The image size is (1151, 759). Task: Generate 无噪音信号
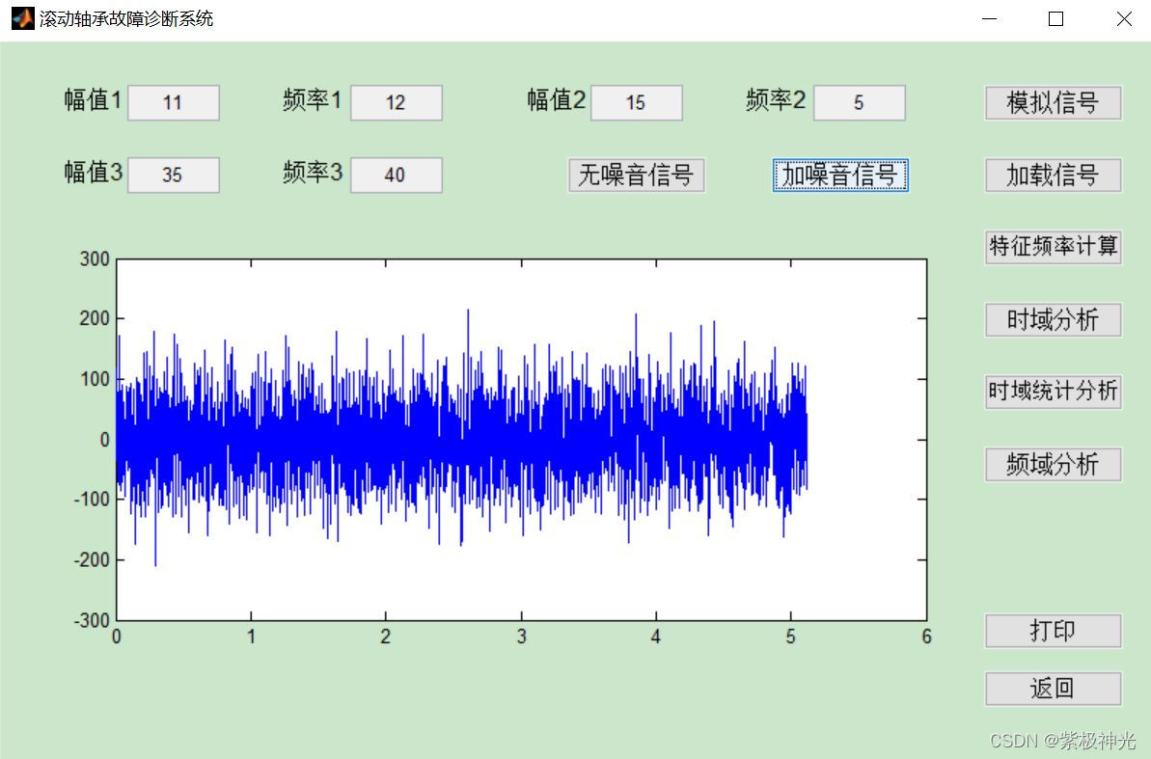tap(637, 176)
